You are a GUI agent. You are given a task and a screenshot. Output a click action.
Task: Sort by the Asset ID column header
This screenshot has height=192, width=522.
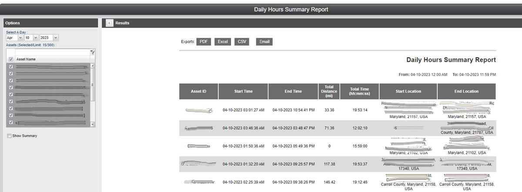coord(198,92)
